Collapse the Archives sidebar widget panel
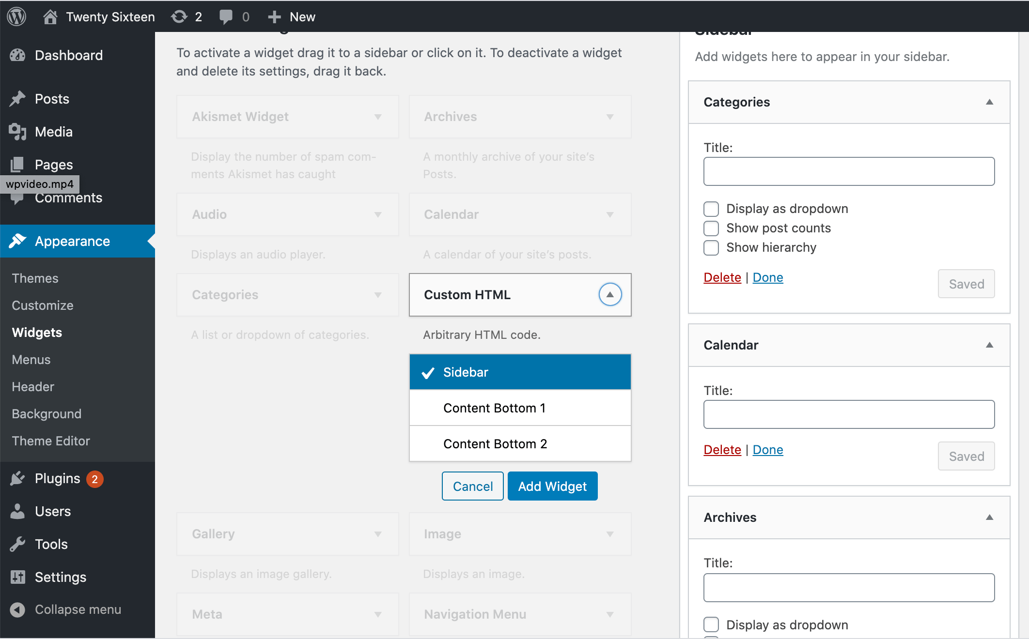The width and height of the screenshot is (1029, 639). pos(989,517)
